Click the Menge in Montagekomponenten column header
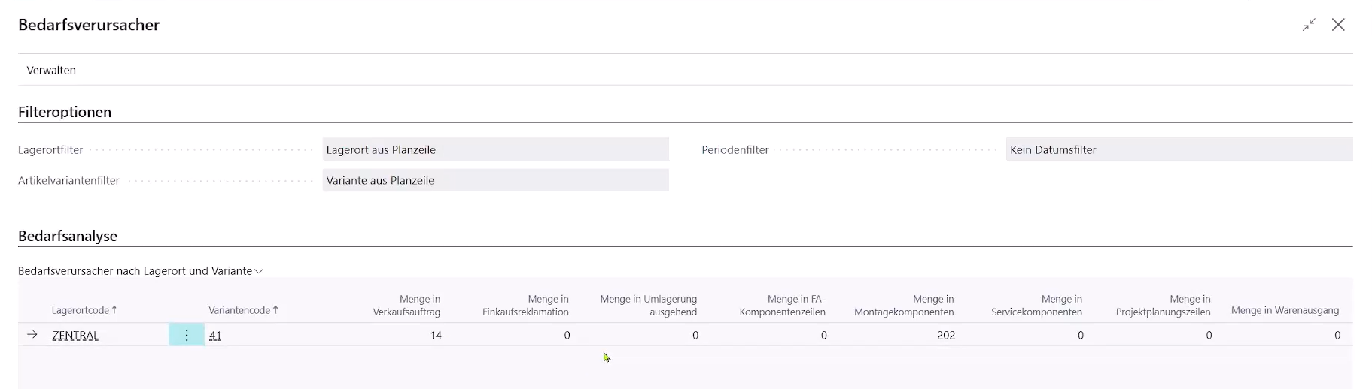Viewport: 1372px width, 389px height. pos(904,306)
